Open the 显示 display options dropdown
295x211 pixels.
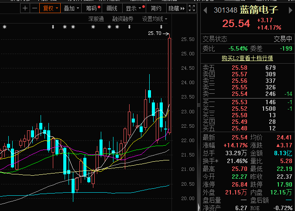tap(134, 8)
